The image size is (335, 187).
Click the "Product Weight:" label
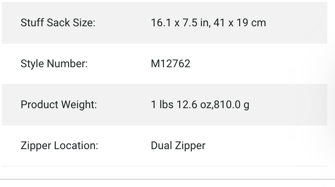pos(59,105)
